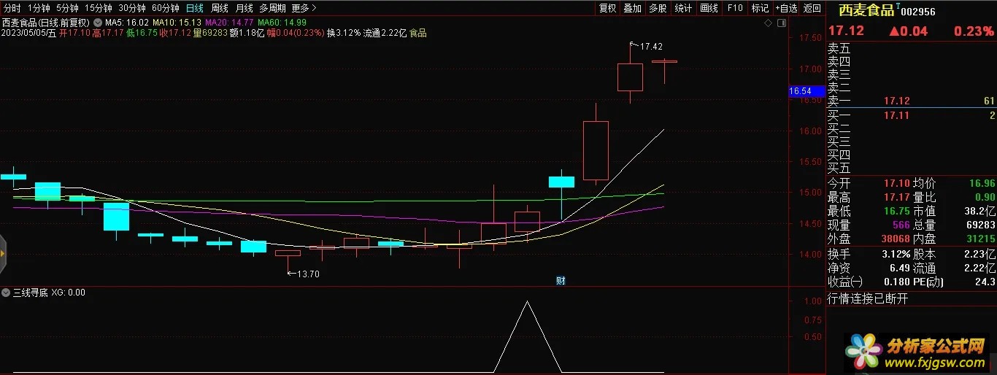Click the 卖五 row in order book
The image size is (997, 375).
pos(912,48)
